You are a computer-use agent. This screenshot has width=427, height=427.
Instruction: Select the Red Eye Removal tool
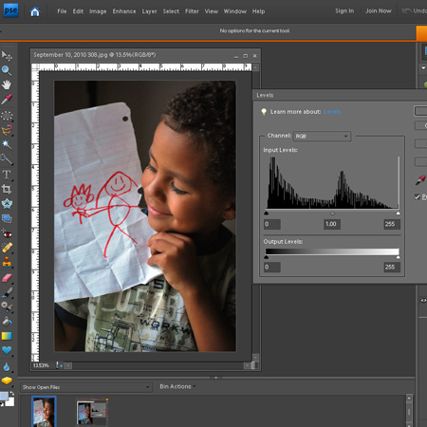pos(7,234)
